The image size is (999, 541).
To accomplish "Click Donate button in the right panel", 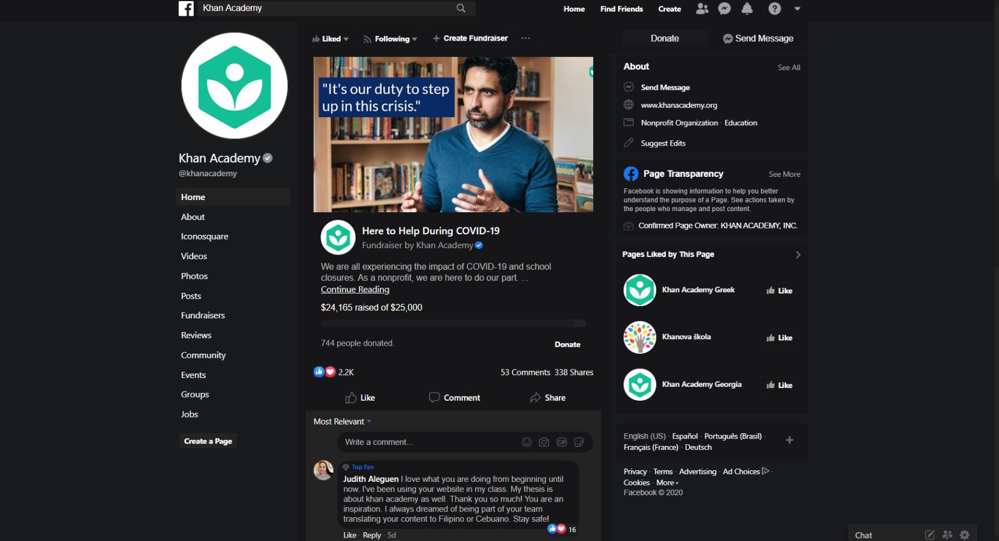I will pos(664,38).
